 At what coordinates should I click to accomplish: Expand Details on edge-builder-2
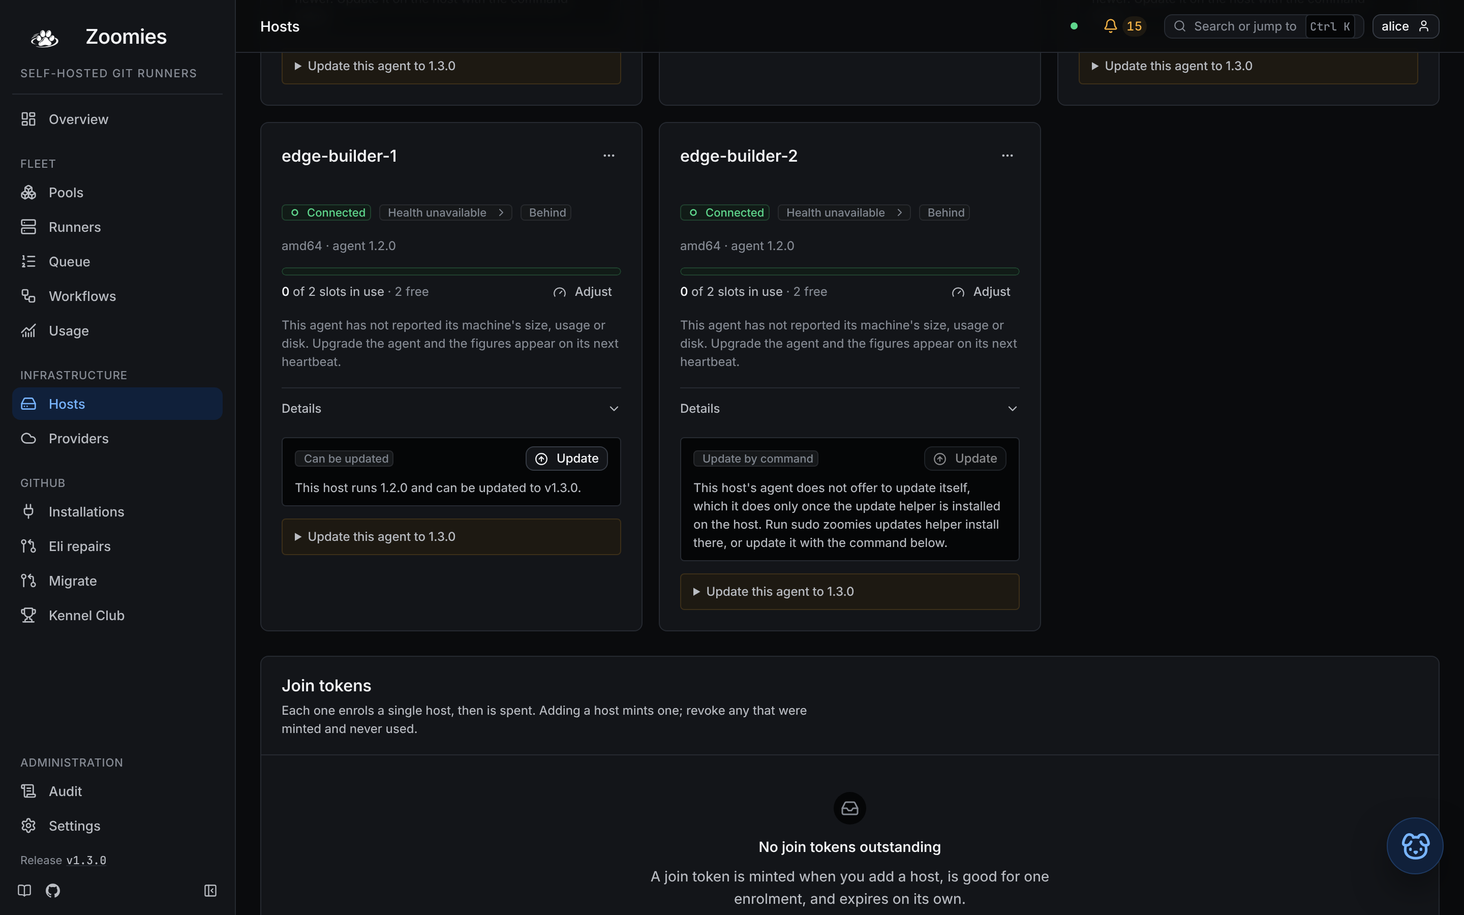pyautogui.click(x=849, y=409)
